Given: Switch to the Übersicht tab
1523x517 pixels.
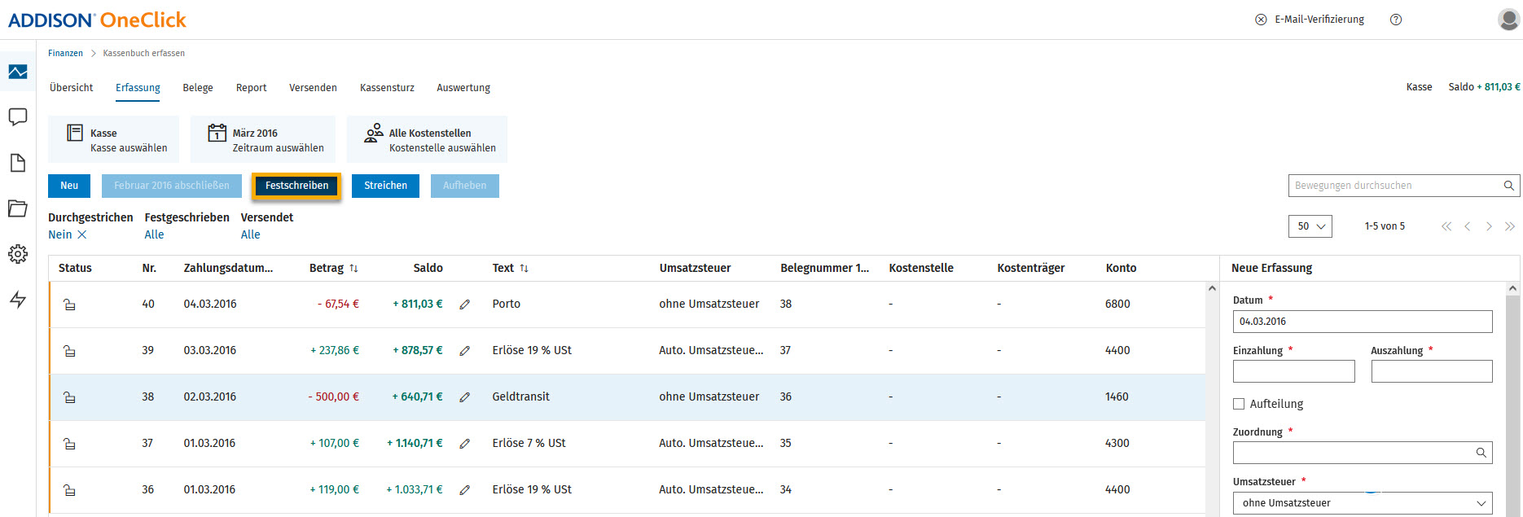Looking at the screenshot, I should point(72,88).
